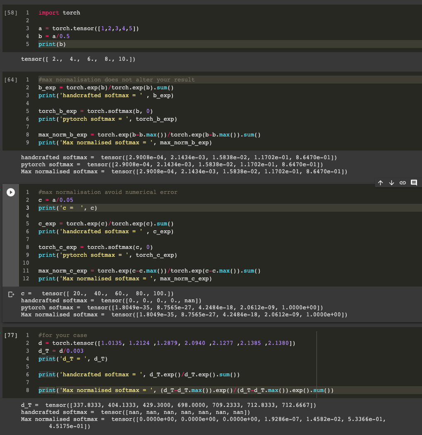
Task: Click the 'd_T = tensor' output line
Action: [169, 405]
